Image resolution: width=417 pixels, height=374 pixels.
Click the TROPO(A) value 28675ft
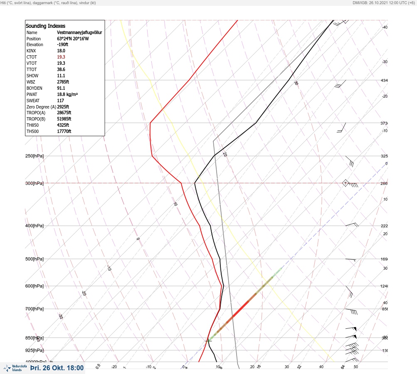64,113
